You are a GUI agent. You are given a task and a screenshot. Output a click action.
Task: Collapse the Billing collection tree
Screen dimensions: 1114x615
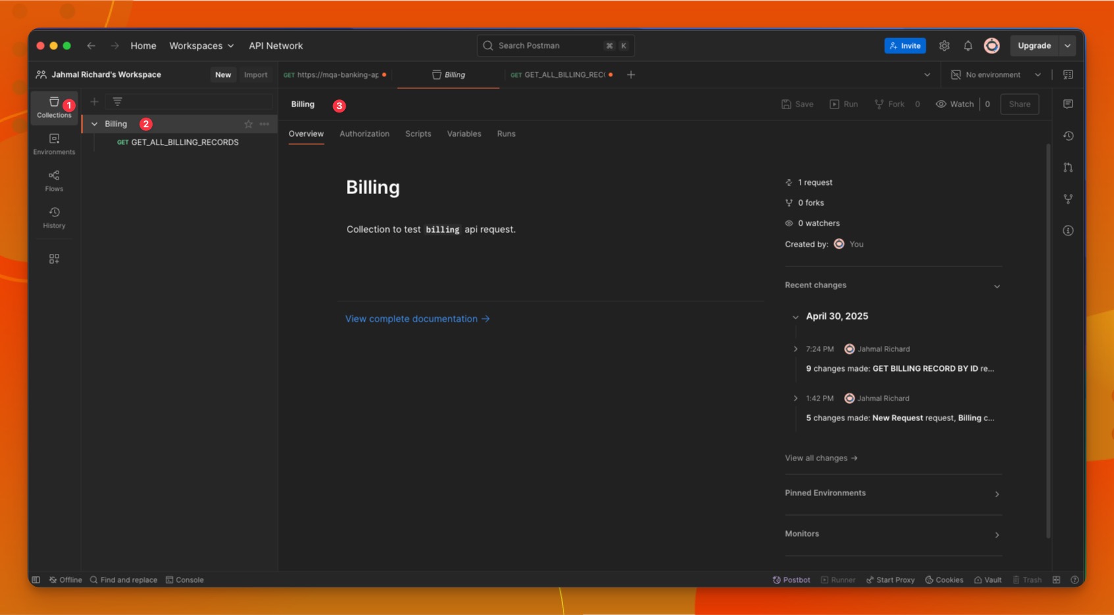pos(94,124)
